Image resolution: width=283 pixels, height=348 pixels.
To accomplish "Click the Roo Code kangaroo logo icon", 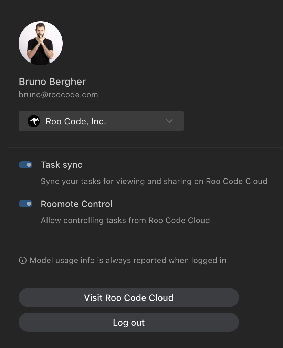I will click(x=34, y=121).
